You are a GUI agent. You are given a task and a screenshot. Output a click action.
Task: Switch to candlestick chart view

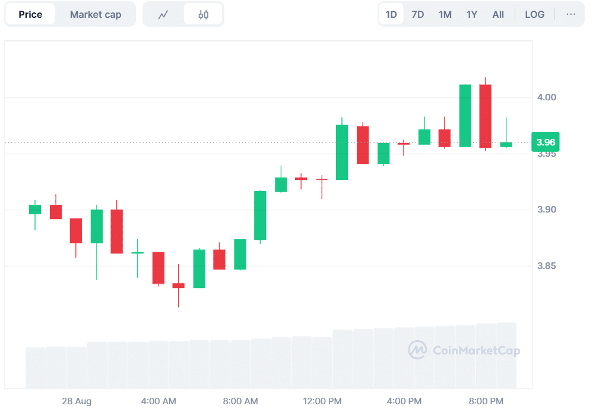click(203, 15)
